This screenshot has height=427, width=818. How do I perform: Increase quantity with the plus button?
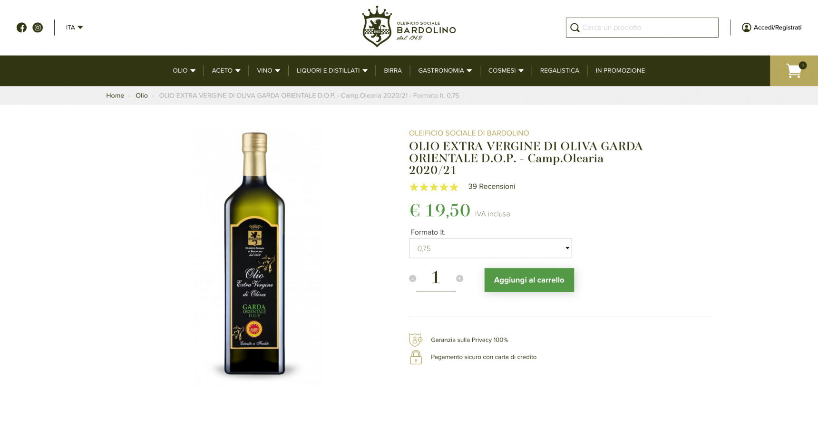click(x=459, y=278)
